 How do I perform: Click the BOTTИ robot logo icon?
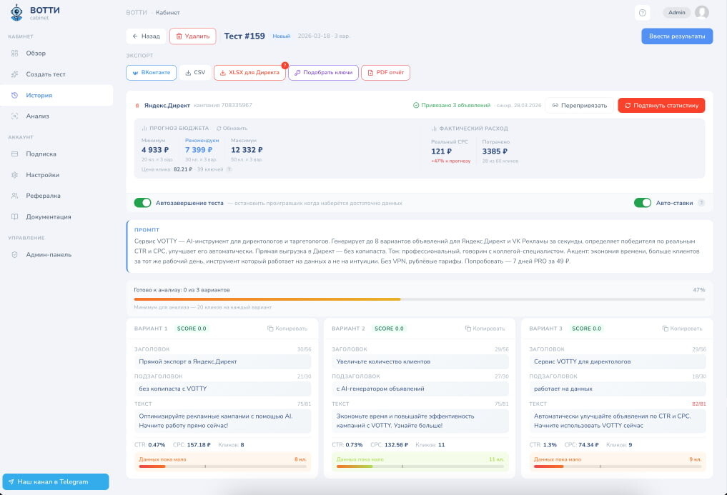[x=16, y=12]
